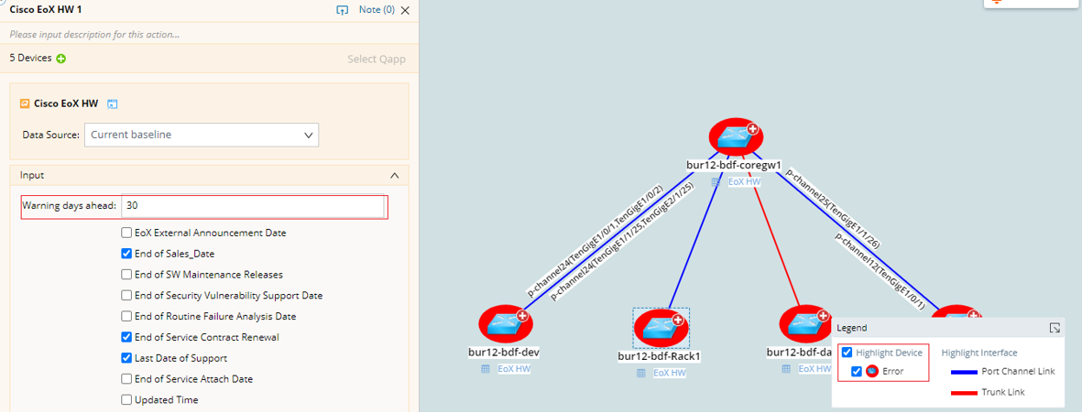Uncheck End of Sales_Date
The width and height of the screenshot is (1082, 413).
tap(126, 254)
